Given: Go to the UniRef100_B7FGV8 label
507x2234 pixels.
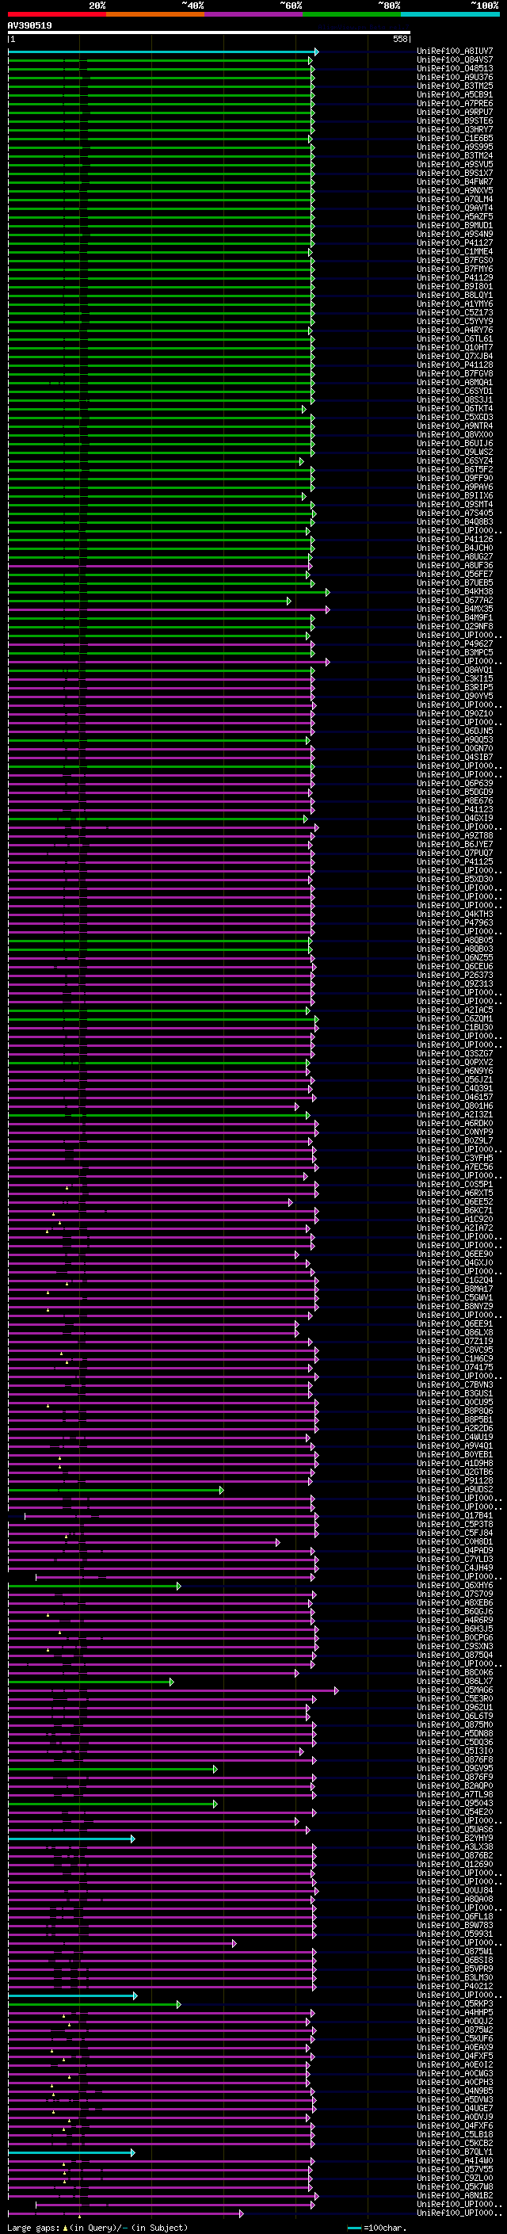Looking at the screenshot, I should pos(455,374).
